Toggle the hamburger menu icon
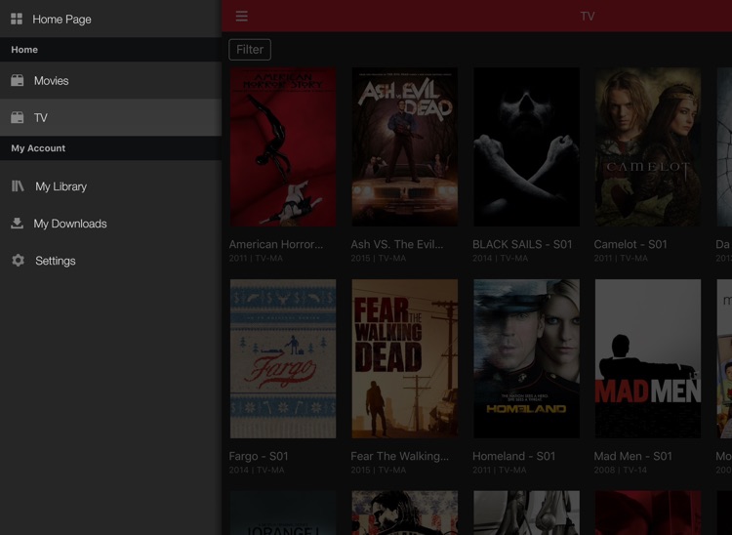The width and height of the screenshot is (732, 535). pyautogui.click(x=241, y=16)
